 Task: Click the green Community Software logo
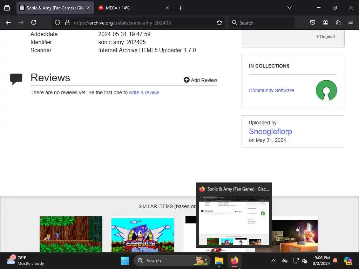(326, 90)
